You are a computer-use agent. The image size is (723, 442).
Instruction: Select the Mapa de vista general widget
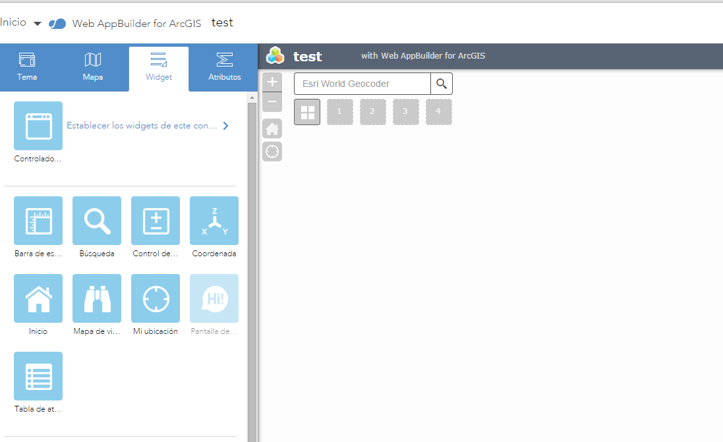(97, 298)
